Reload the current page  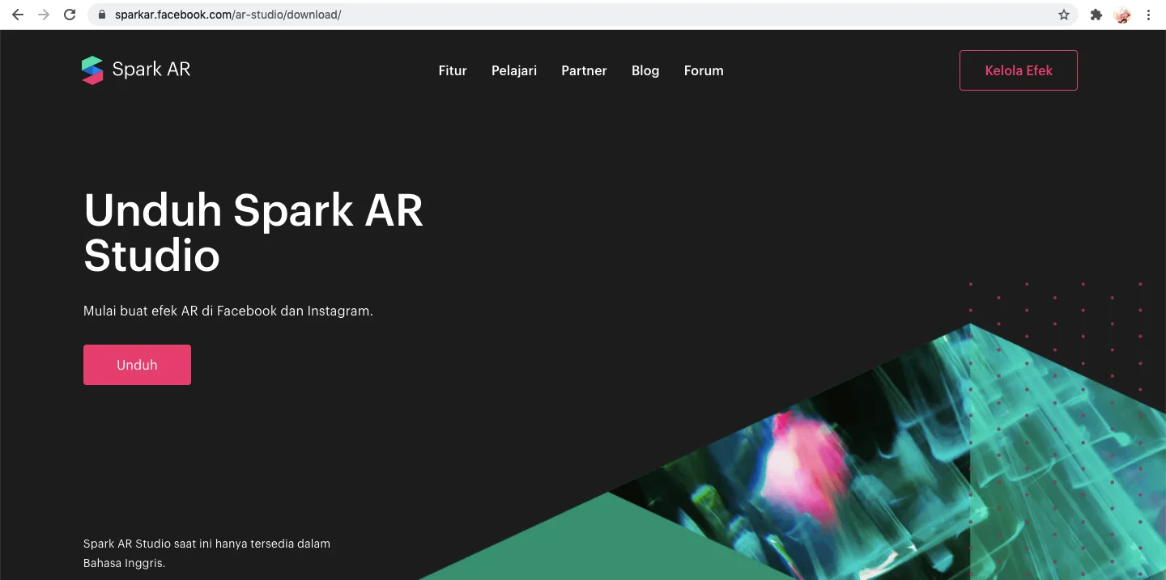(x=70, y=15)
